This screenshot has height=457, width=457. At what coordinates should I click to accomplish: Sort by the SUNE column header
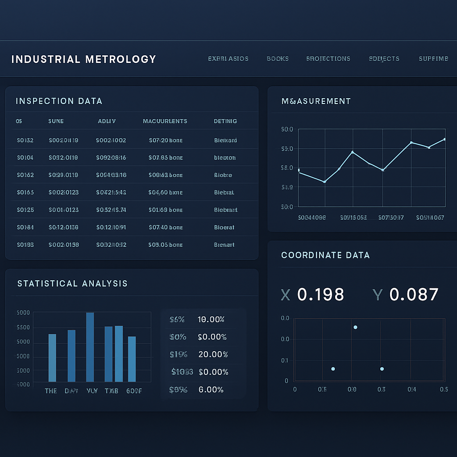(x=56, y=121)
